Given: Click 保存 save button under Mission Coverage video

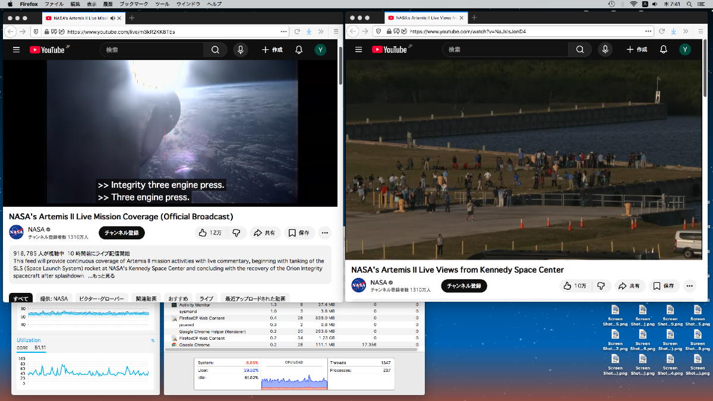Looking at the screenshot, I should (x=299, y=233).
